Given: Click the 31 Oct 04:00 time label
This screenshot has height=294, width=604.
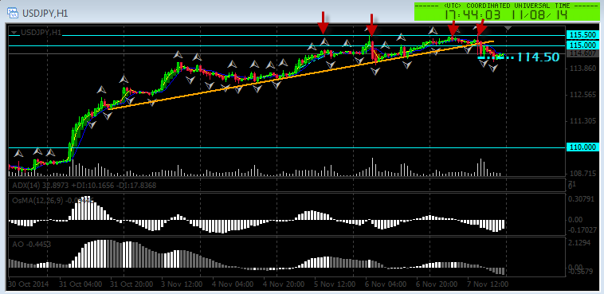Looking at the screenshot, I should tap(81, 284).
